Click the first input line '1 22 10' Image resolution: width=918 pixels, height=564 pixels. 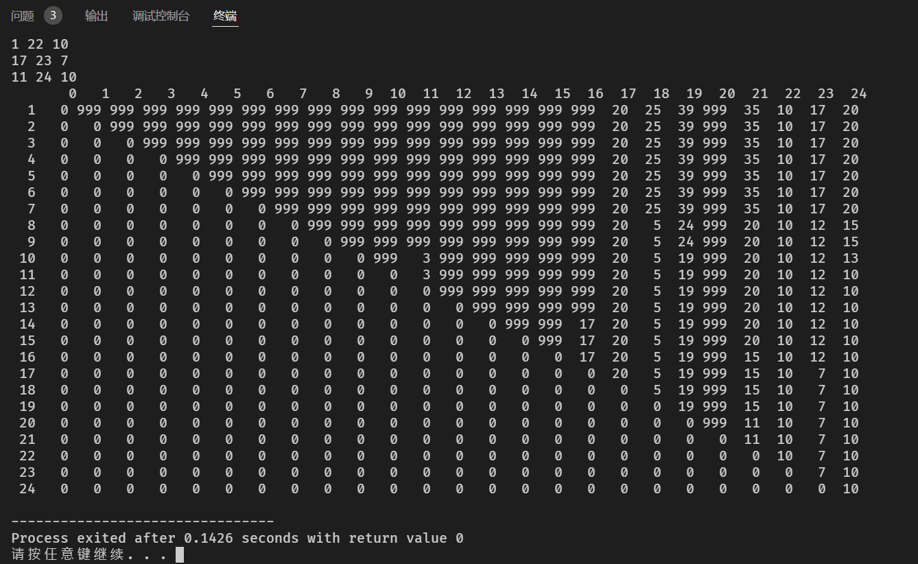pyautogui.click(x=40, y=45)
